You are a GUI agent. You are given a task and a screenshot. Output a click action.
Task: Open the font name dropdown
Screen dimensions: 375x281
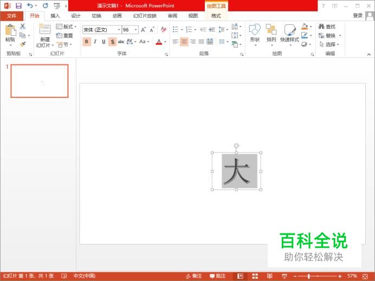coord(119,30)
